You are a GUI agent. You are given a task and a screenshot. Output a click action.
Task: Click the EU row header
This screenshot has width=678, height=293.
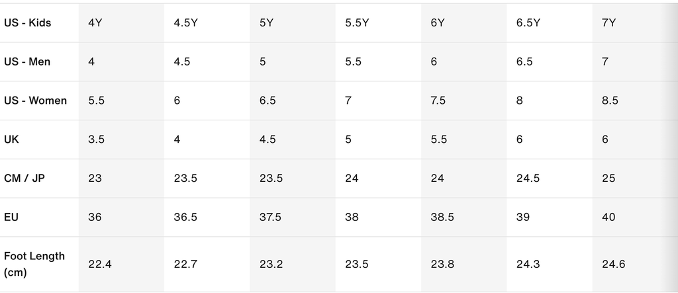pyautogui.click(x=11, y=217)
